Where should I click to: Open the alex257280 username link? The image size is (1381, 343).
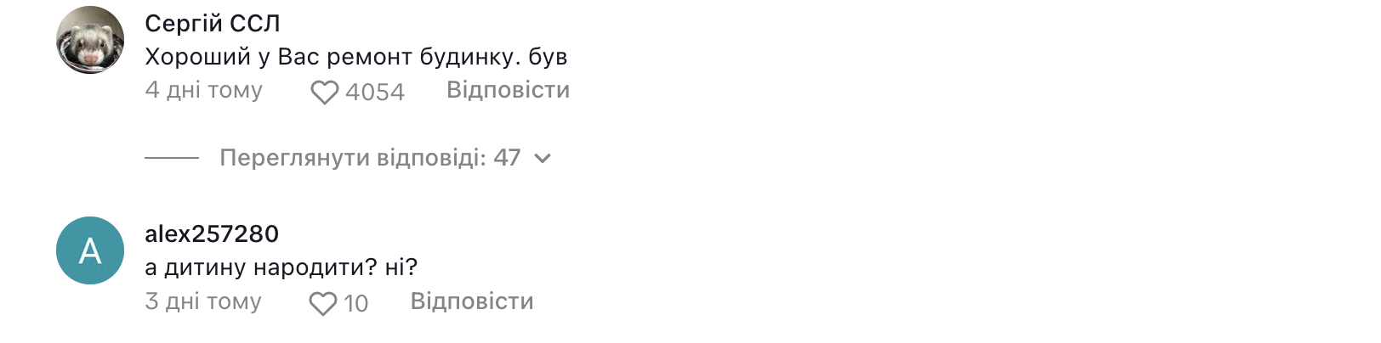212,233
